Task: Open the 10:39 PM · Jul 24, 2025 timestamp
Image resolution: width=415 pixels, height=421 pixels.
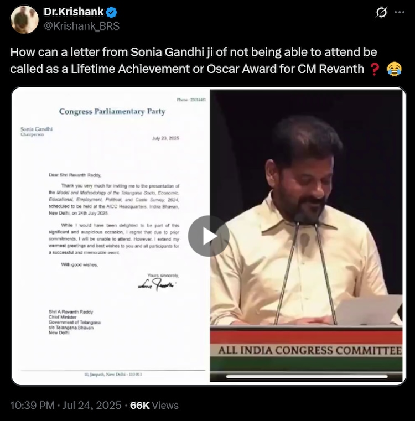Action: point(66,405)
